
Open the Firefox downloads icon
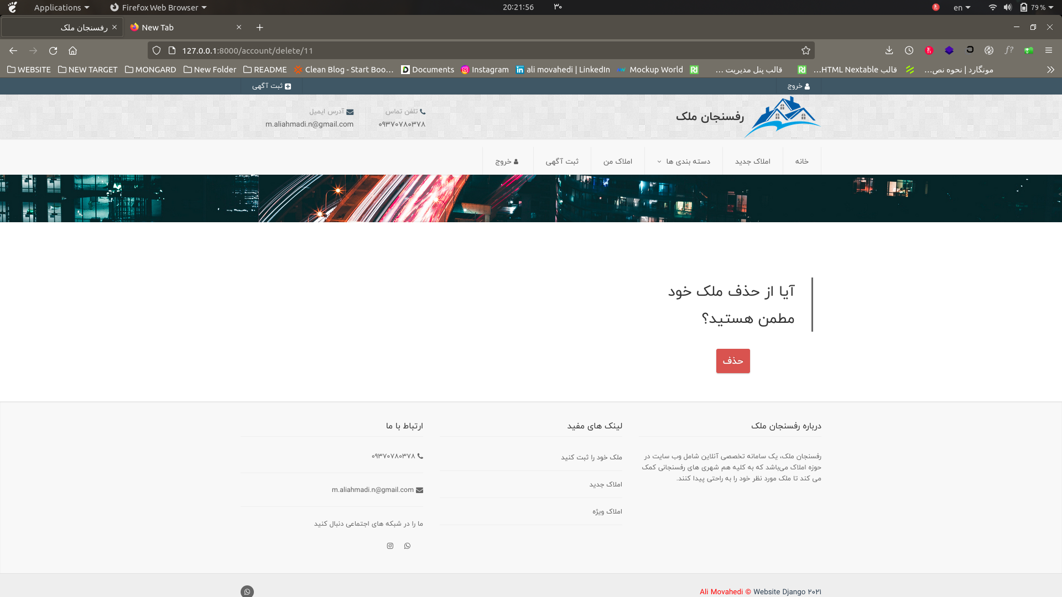[889, 50]
